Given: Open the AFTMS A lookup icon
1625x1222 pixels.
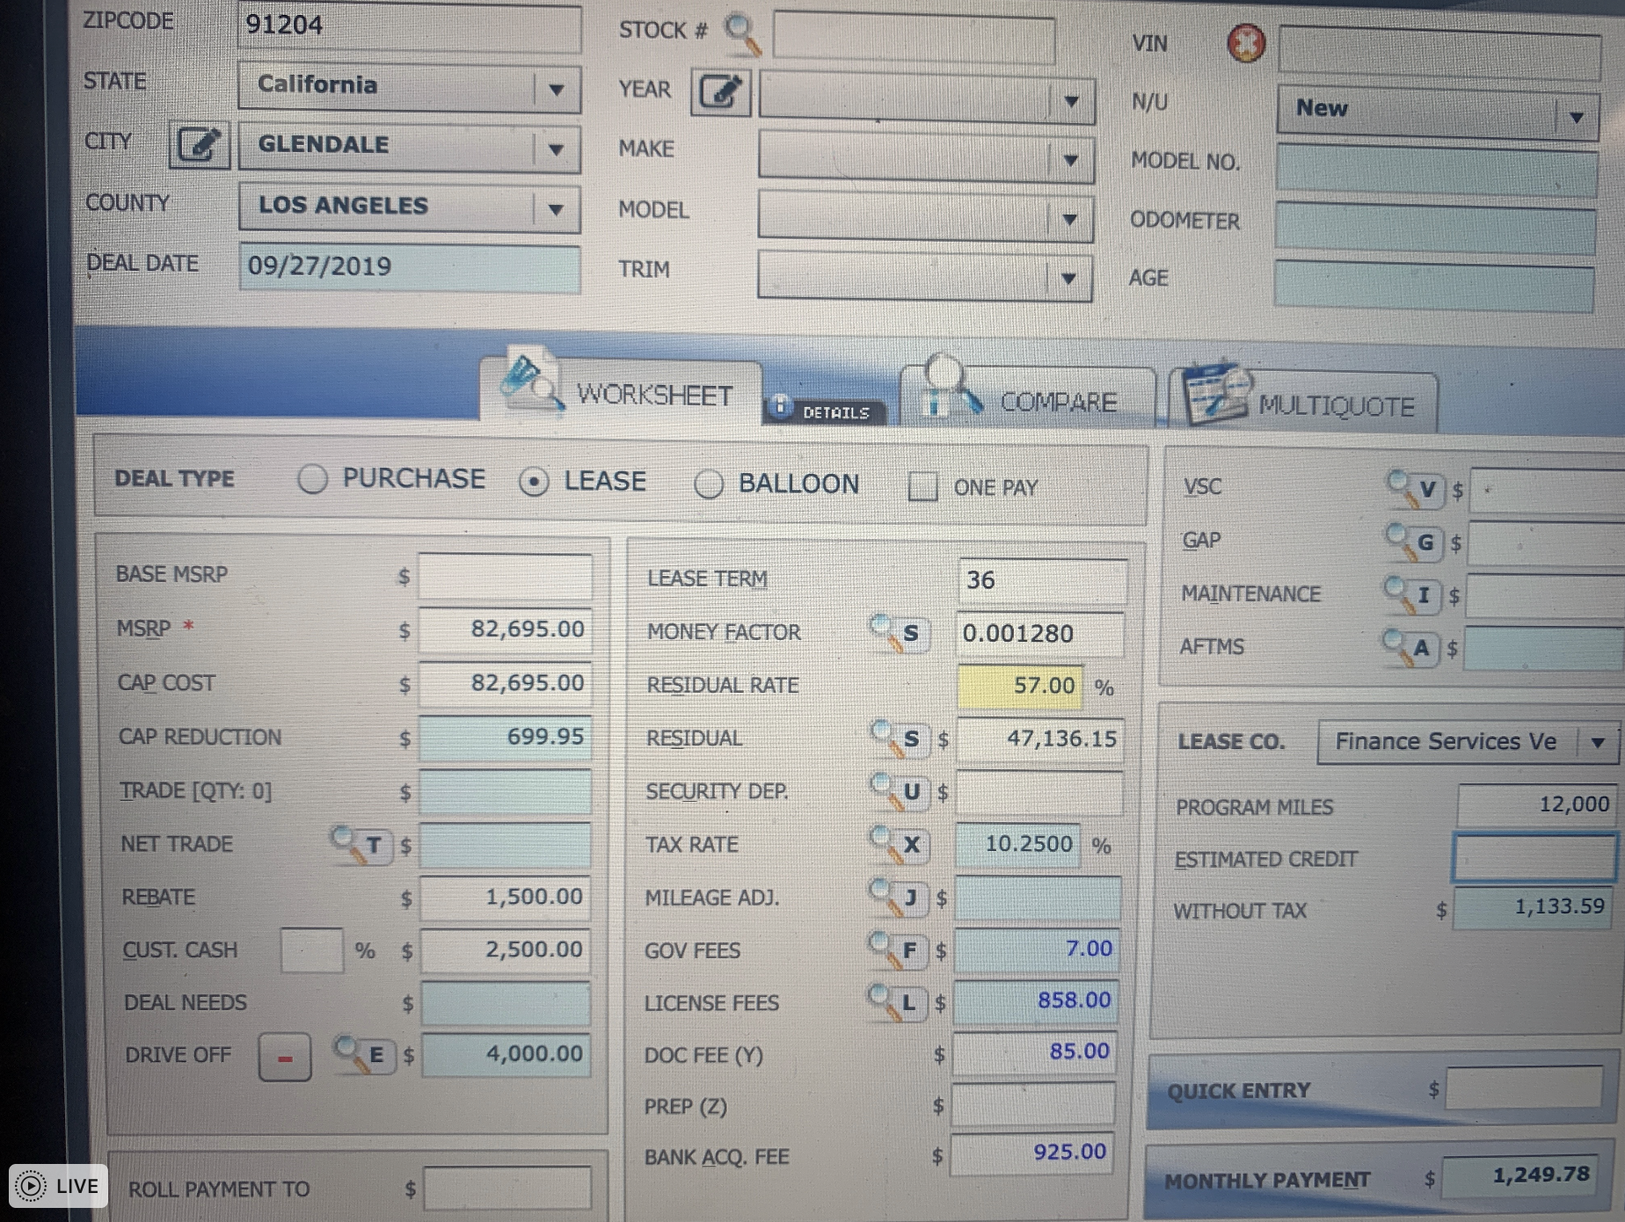Looking at the screenshot, I should [x=1411, y=648].
